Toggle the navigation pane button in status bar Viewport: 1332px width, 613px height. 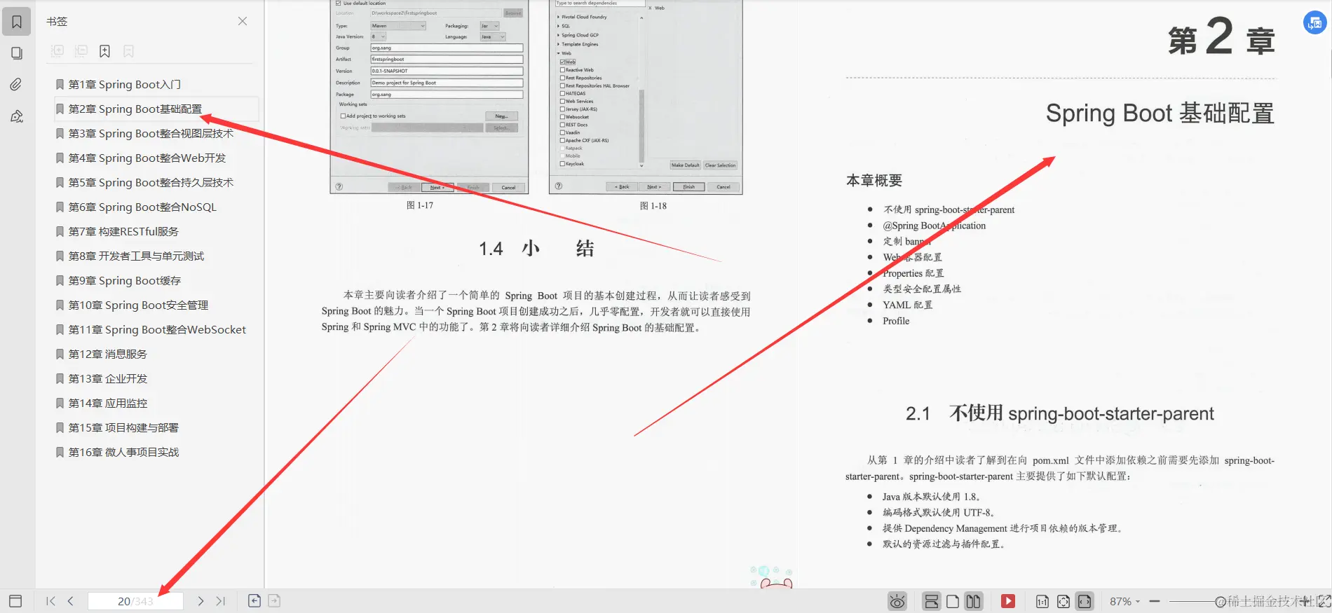pyautogui.click(x=15, y=601)
